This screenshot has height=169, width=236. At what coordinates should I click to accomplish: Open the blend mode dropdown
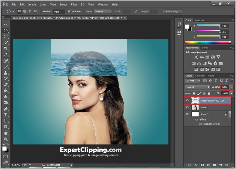197,87
